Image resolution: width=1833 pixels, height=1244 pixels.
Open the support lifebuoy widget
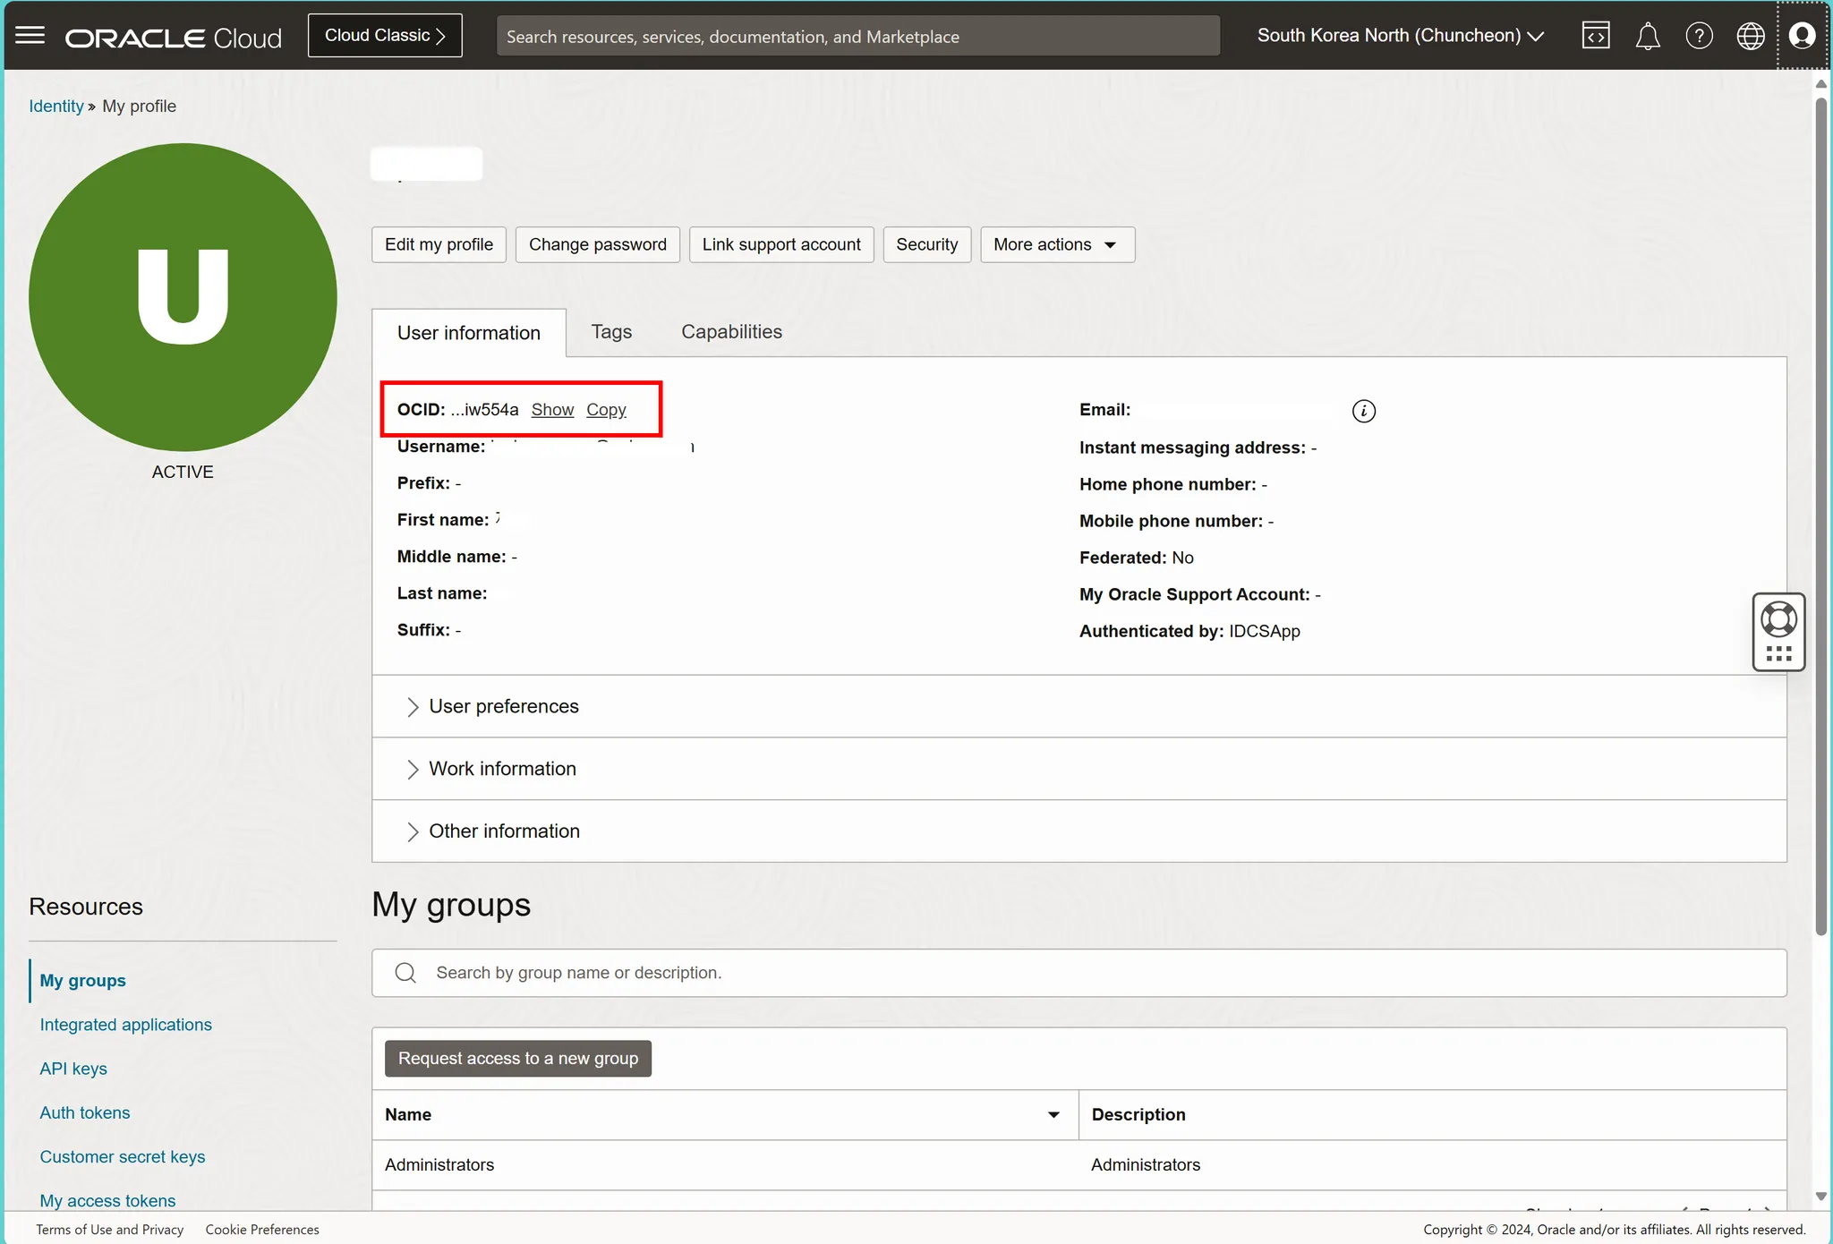1778,619
